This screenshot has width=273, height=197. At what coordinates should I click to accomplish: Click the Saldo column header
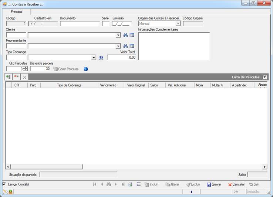[157, 85]
